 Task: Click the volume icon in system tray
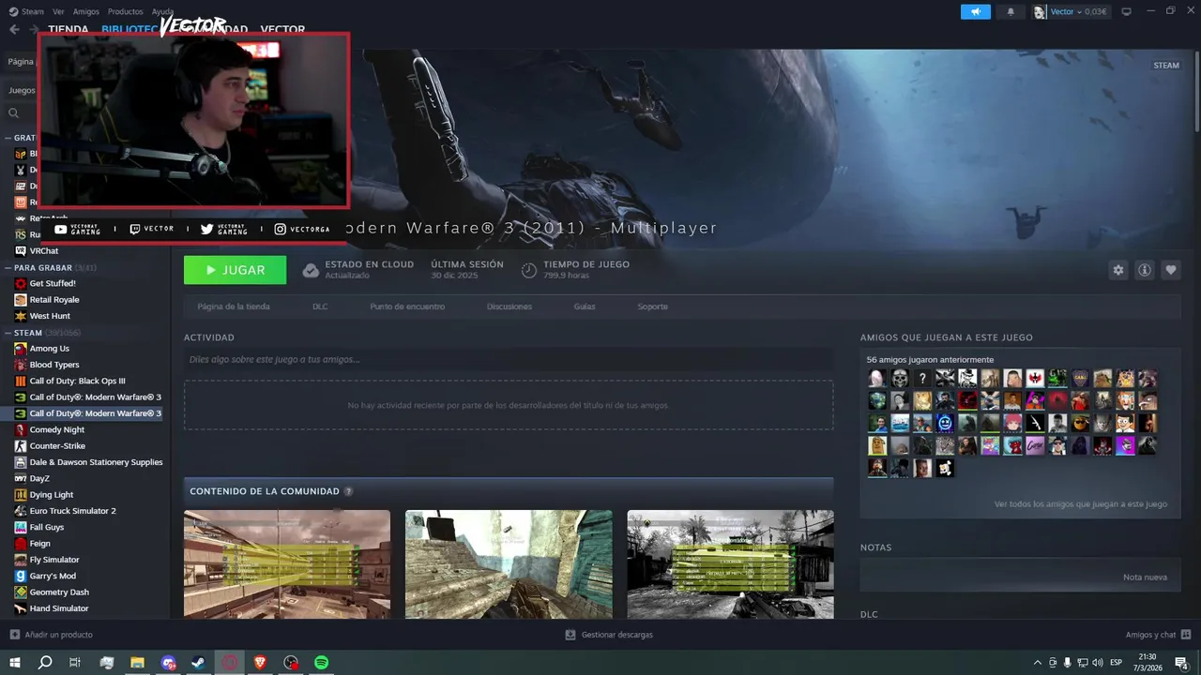coord(1099,662)
